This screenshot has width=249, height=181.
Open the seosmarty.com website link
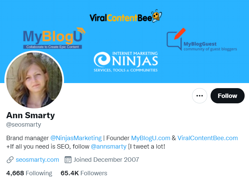37,160
